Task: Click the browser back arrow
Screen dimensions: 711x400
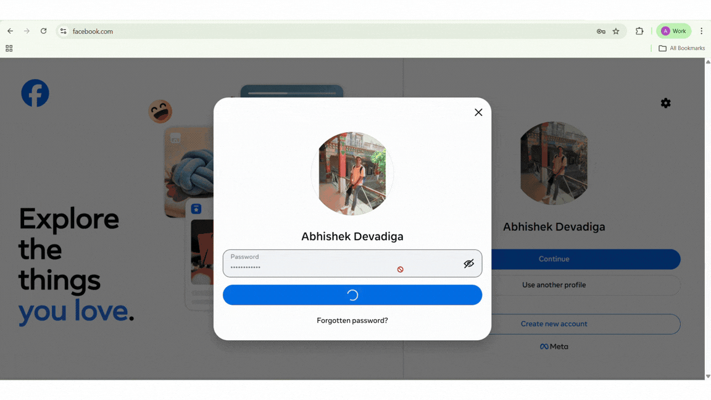Action: click(x=10, y=31)
